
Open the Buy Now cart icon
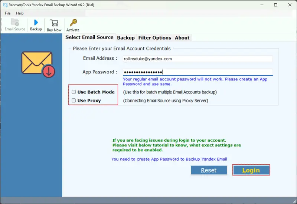[x=54, y=25]
